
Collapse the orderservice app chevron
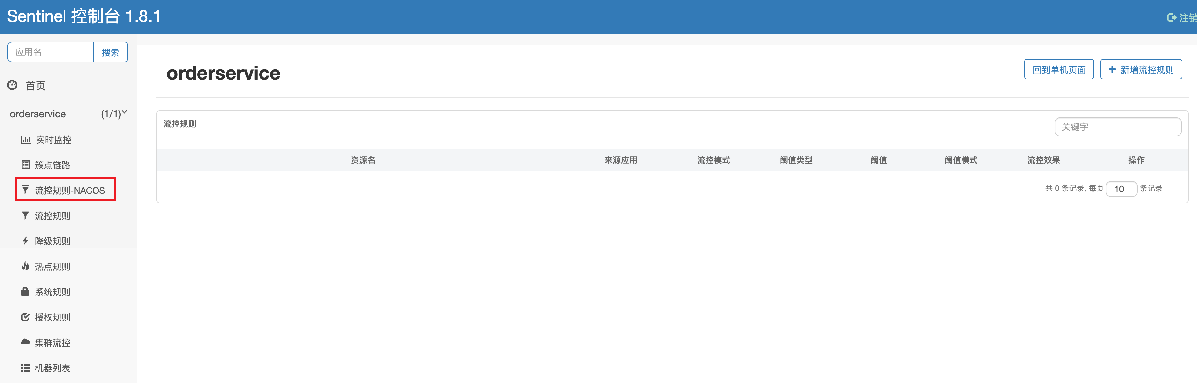tap(125, 112)
